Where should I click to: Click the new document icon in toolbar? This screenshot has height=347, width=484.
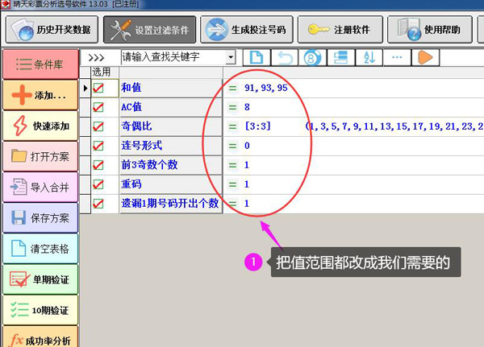256,57
